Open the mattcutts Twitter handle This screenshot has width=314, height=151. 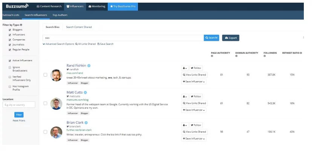[x=73, y=96]
